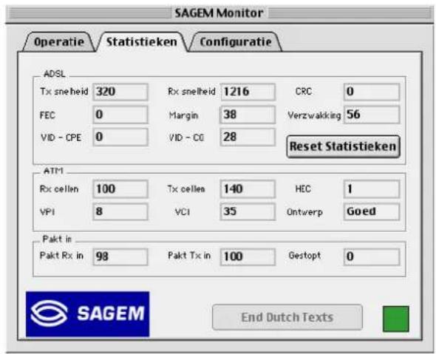
Task: Click the ATM group label
Action: click(53, 171)
